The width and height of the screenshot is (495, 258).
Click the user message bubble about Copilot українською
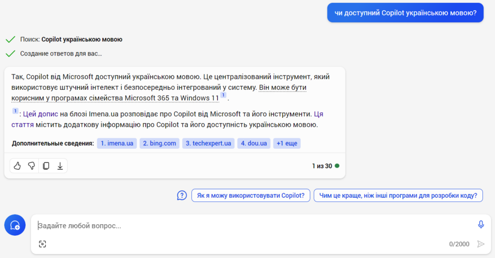tap(406, 13)
